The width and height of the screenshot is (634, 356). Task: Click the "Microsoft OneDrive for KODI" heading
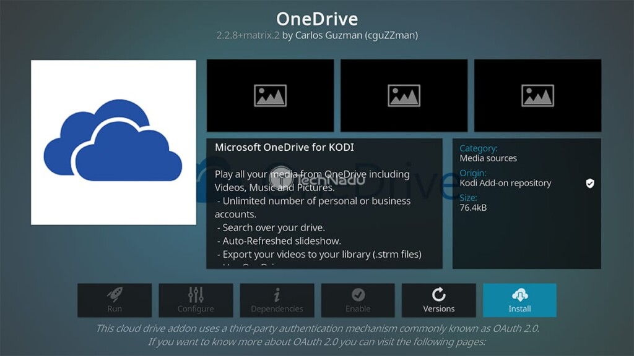tap(284, 147)
